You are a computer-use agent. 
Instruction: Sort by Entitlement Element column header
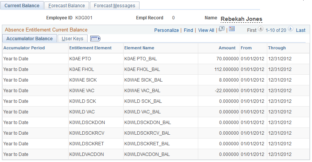pyautogui.click(x=90, y=48)
